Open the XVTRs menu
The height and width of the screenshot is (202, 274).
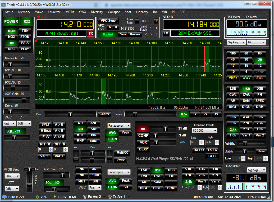[70, 12]
